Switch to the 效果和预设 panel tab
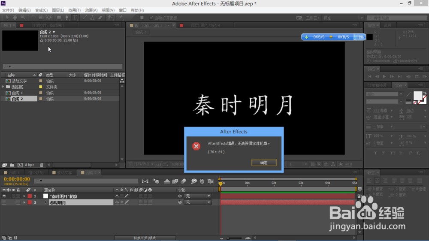The width and height of the screenshot is (429, 241). click(x=377, y=85)
